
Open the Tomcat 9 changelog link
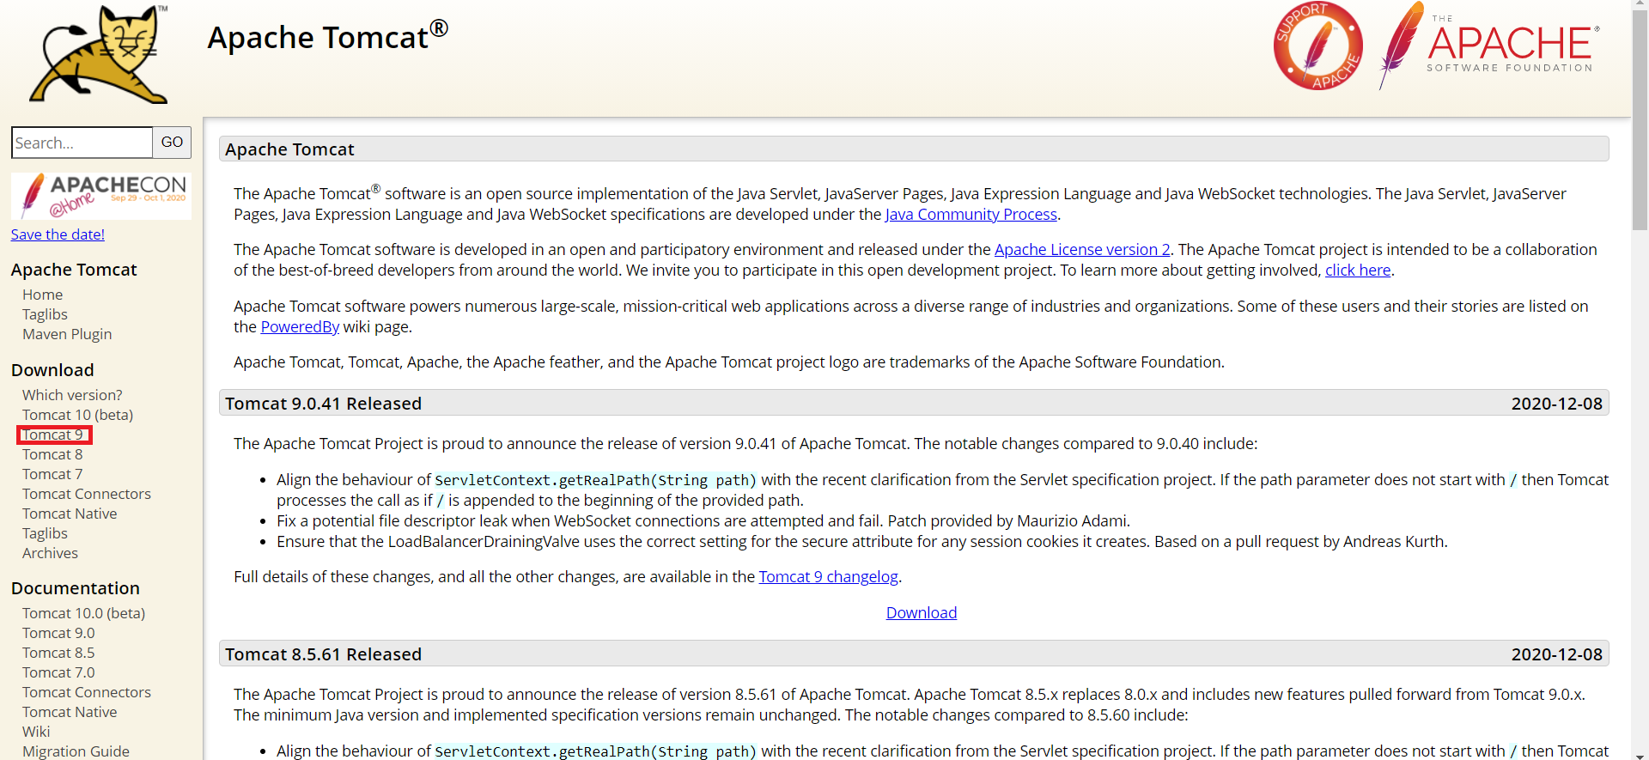click(829, 576)
